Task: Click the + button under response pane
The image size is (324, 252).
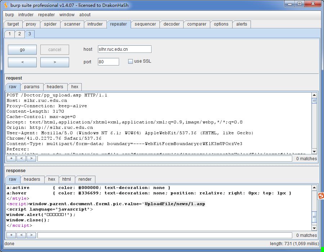Action: click(x=12, y=235)
